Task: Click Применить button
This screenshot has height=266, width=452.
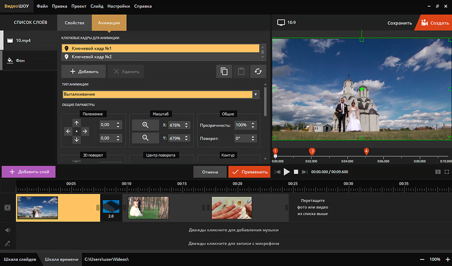Action: coord(249,172)
